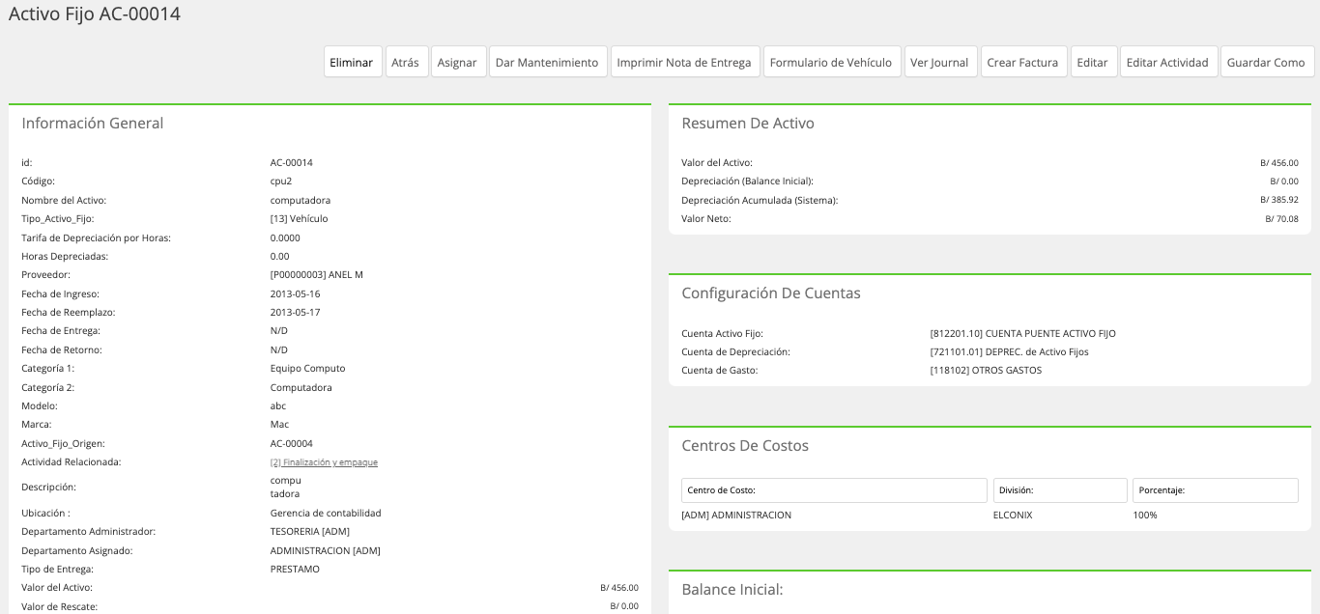Viewport: 1320px width, 614px height.
Task: Click the Porcentaje column header
Action: pos(1216,490)
